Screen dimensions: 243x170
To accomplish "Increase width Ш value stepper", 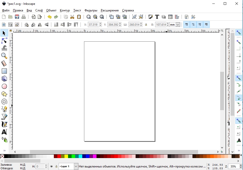I will click(141, 23).
